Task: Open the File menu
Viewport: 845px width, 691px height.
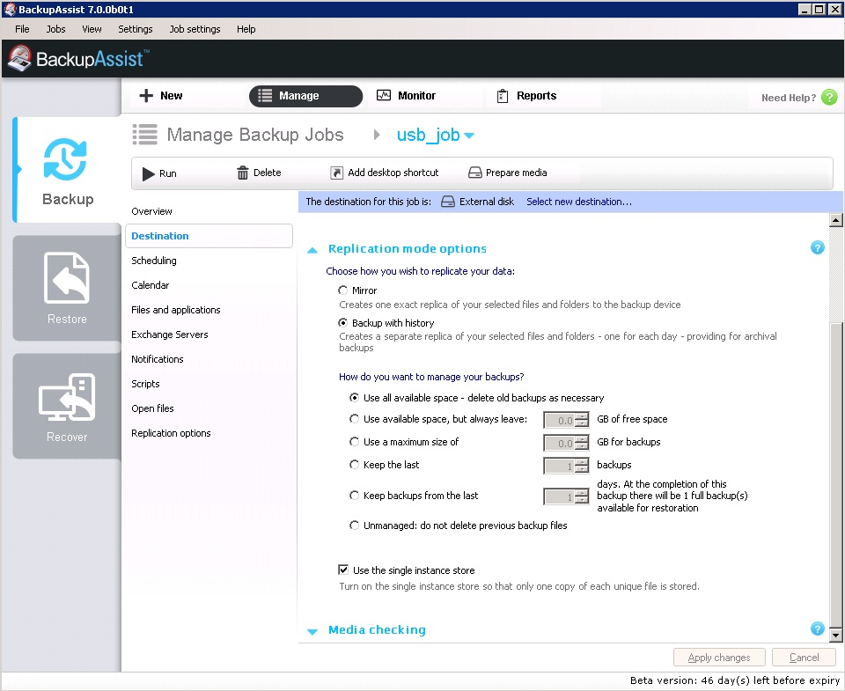Action: tap(22, 29)
